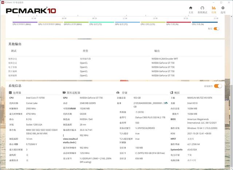Click the PCMark 10 app icon in title bar
233x170 pixels.
click(3, 2)
